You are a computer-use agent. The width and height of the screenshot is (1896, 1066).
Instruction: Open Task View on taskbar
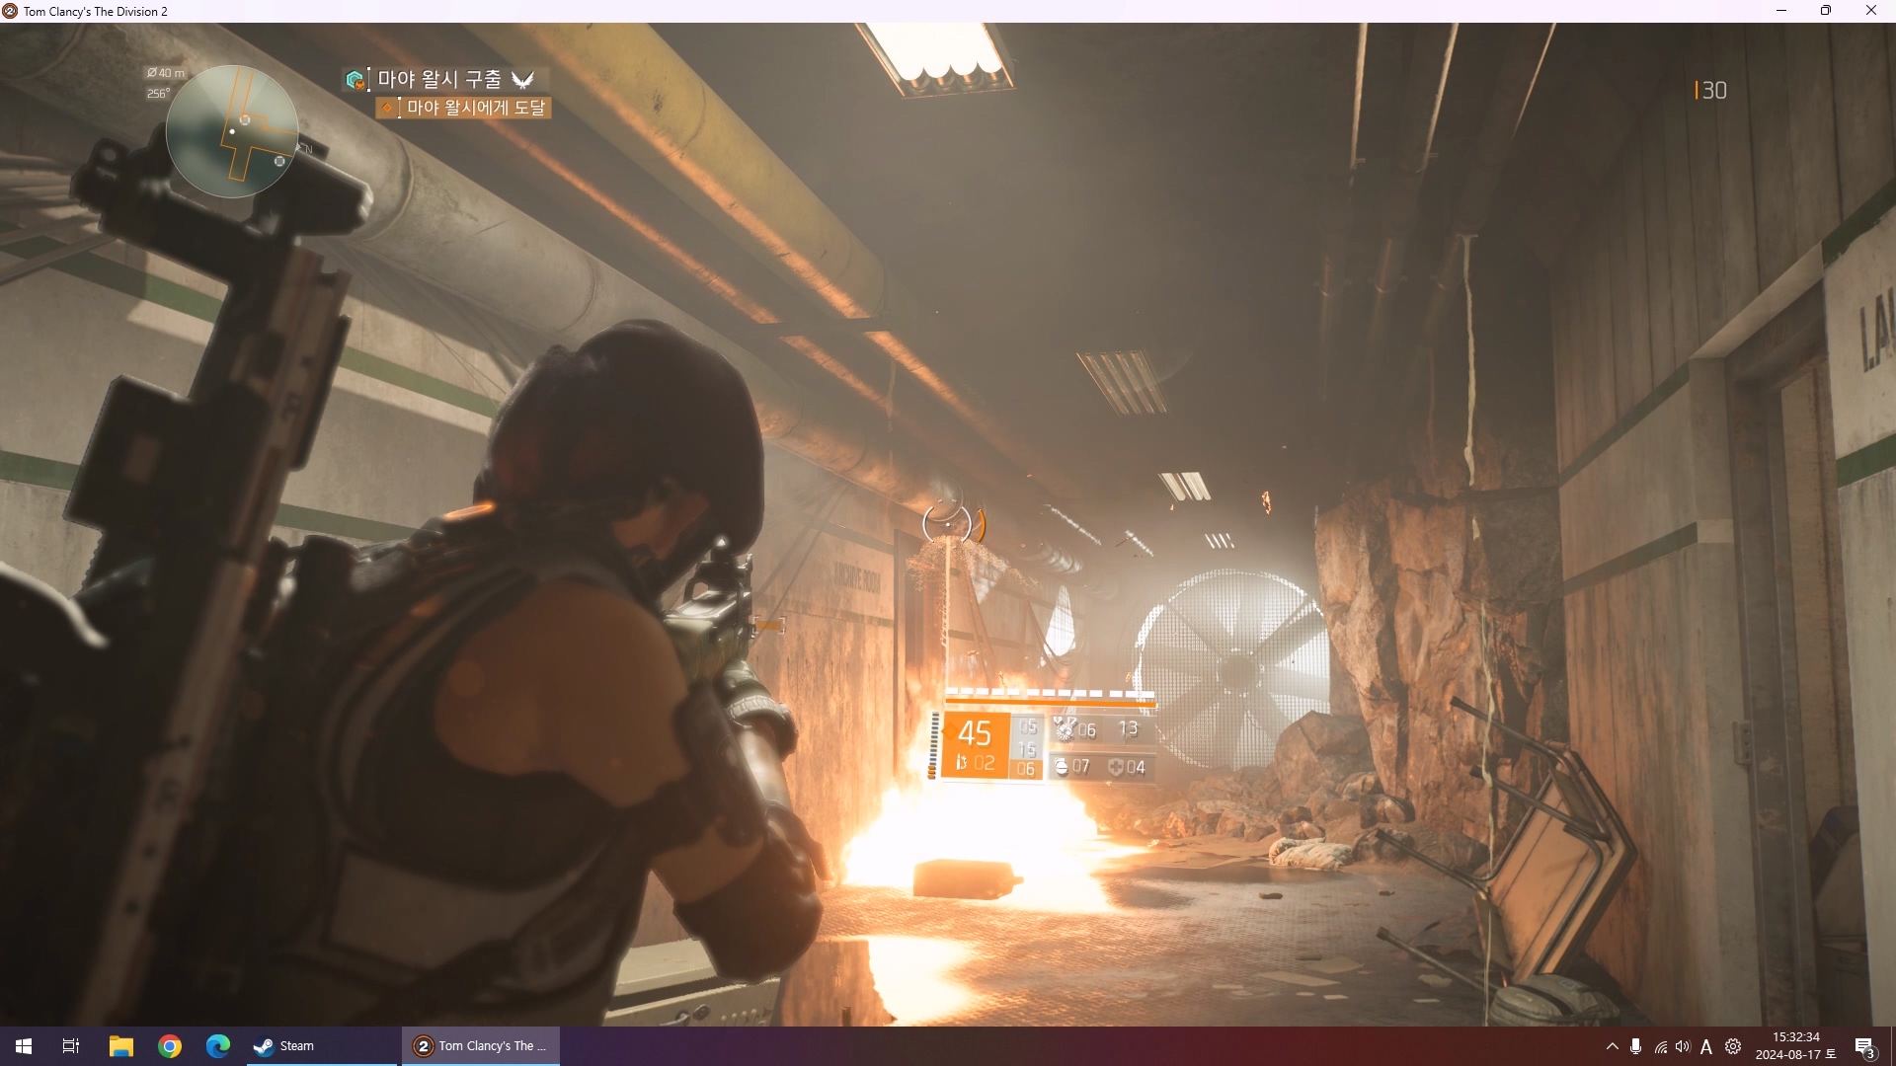tap(71, 1046)
